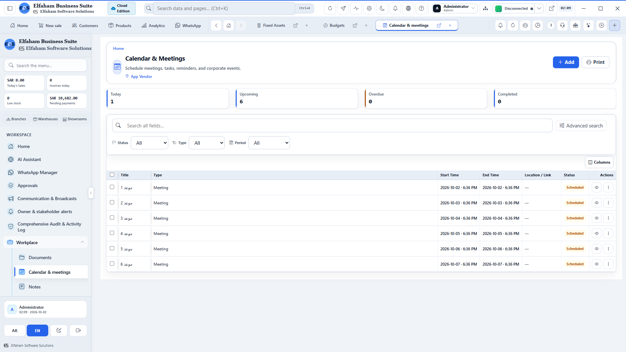Open the Status filter dropdown
This screenshot has width=626, height=352.
click(x=149, y=143)
